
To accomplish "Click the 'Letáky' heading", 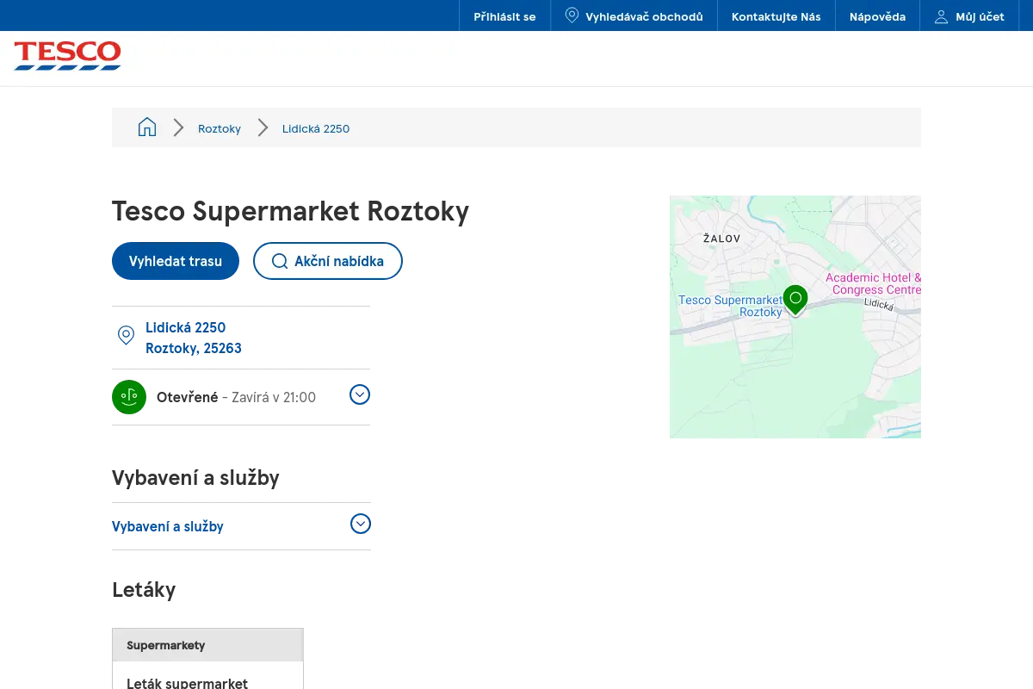I will click(144, 590).
